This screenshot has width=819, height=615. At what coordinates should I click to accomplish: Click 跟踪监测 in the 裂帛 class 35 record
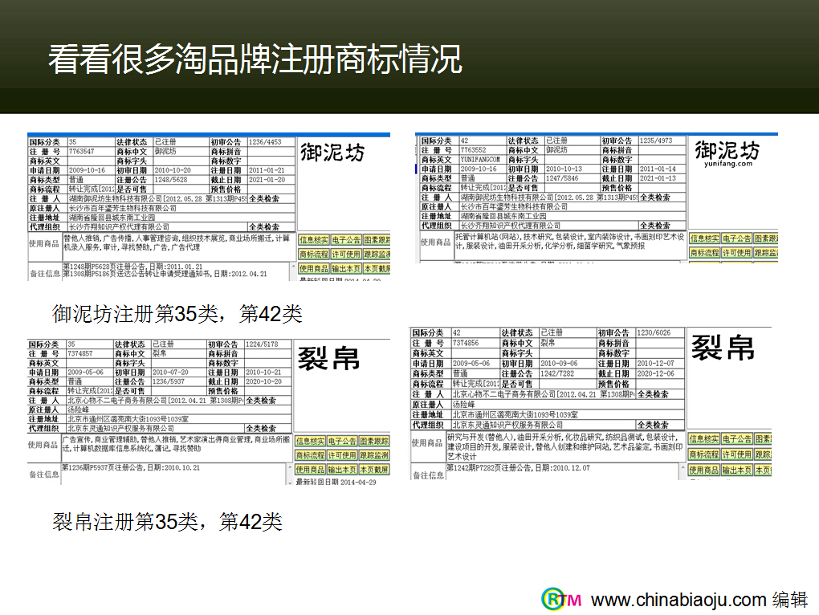point(374,455)
